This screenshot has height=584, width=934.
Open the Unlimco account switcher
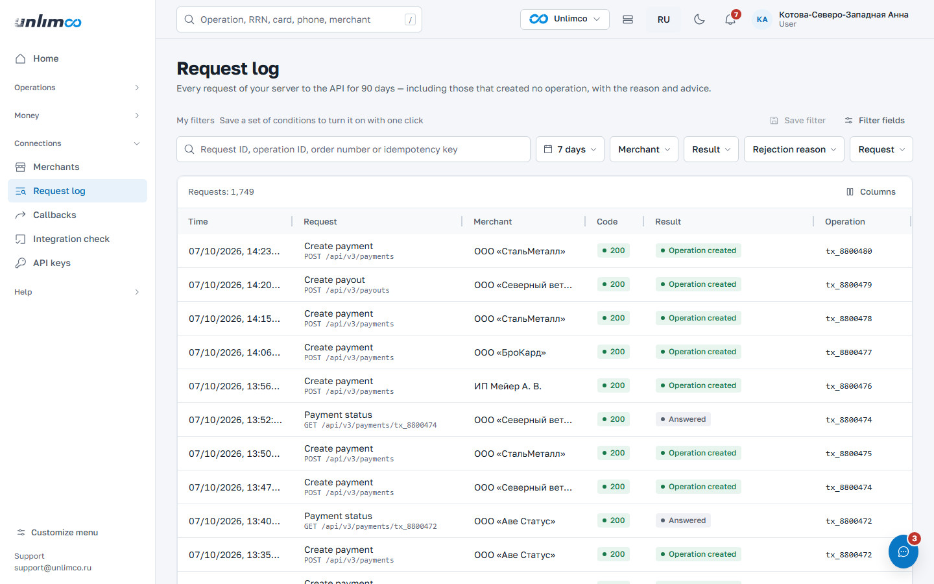(x=564, y=19)
